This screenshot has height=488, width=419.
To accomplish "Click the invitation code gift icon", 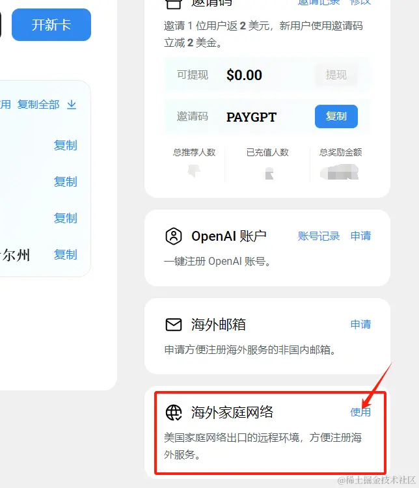I will tap(174, 4).
